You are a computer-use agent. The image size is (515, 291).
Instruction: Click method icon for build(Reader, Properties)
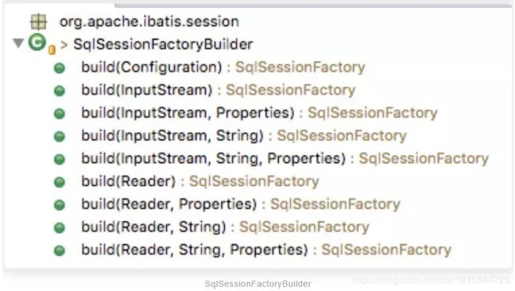pos(59,205)
